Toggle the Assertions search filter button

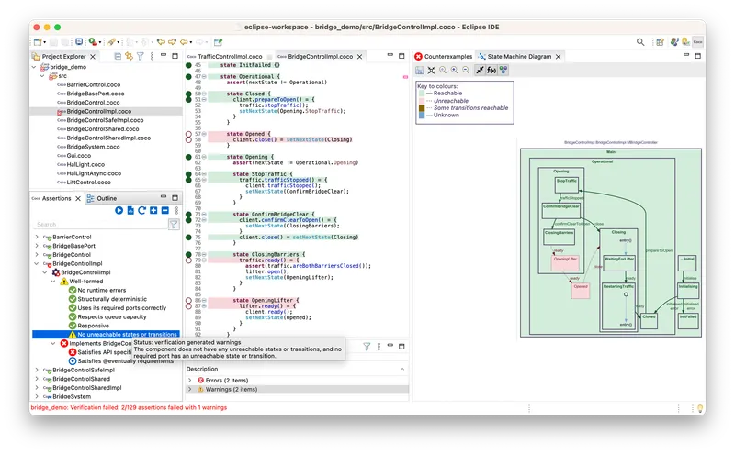coord(174,224)
